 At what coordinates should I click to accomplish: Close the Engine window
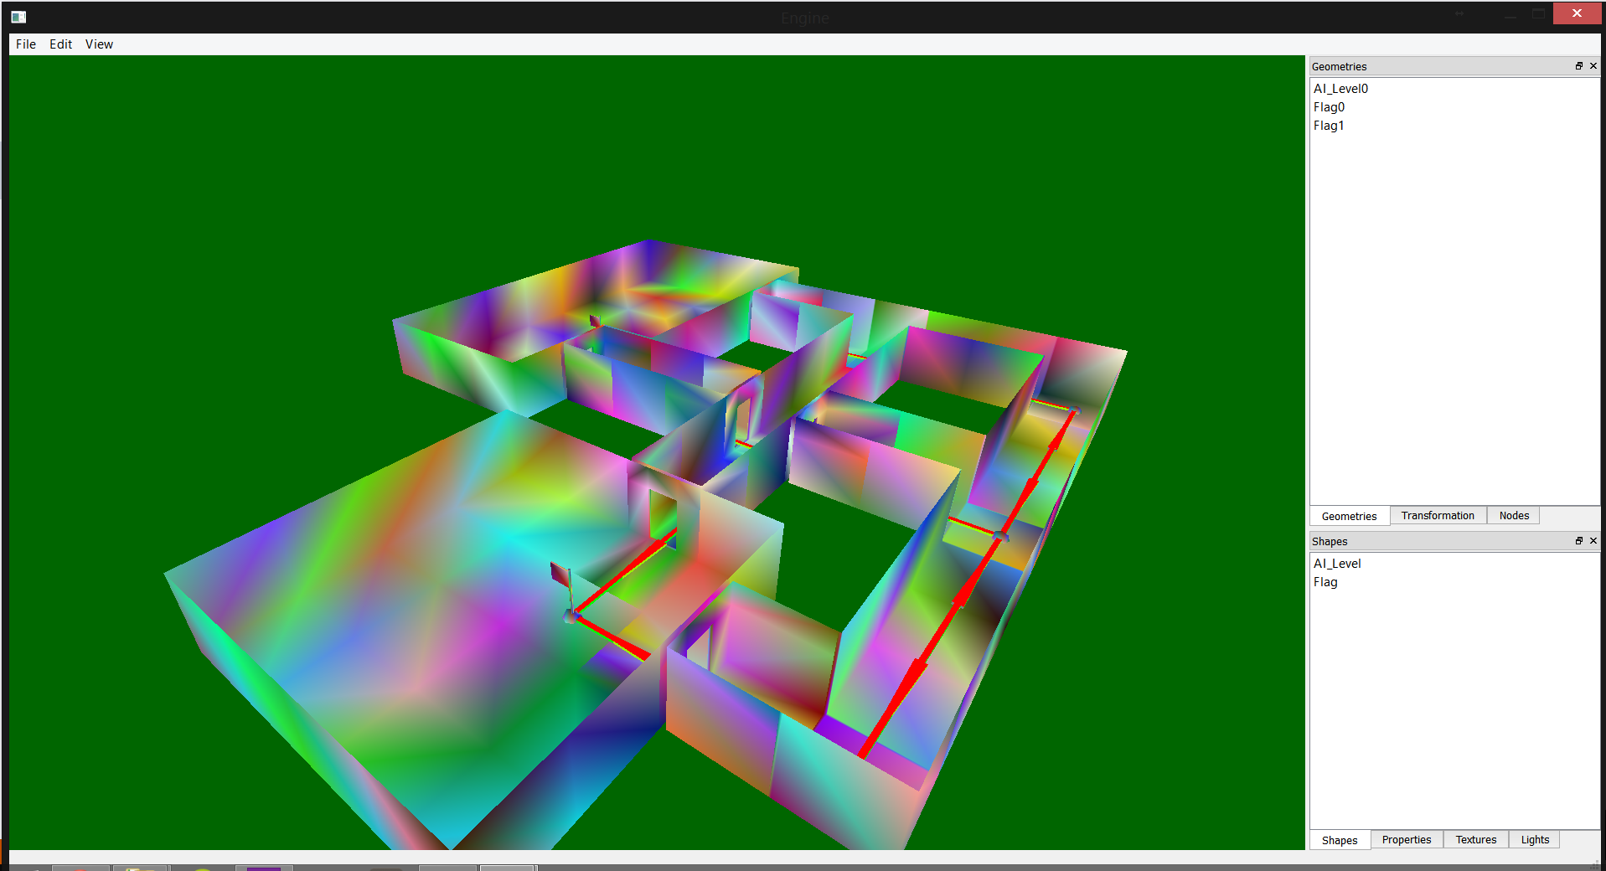tap(1577, 13)
